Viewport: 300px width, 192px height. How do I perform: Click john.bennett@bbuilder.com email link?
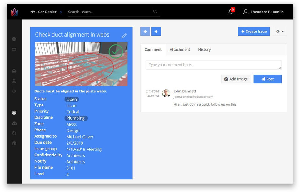click(193, 97)
